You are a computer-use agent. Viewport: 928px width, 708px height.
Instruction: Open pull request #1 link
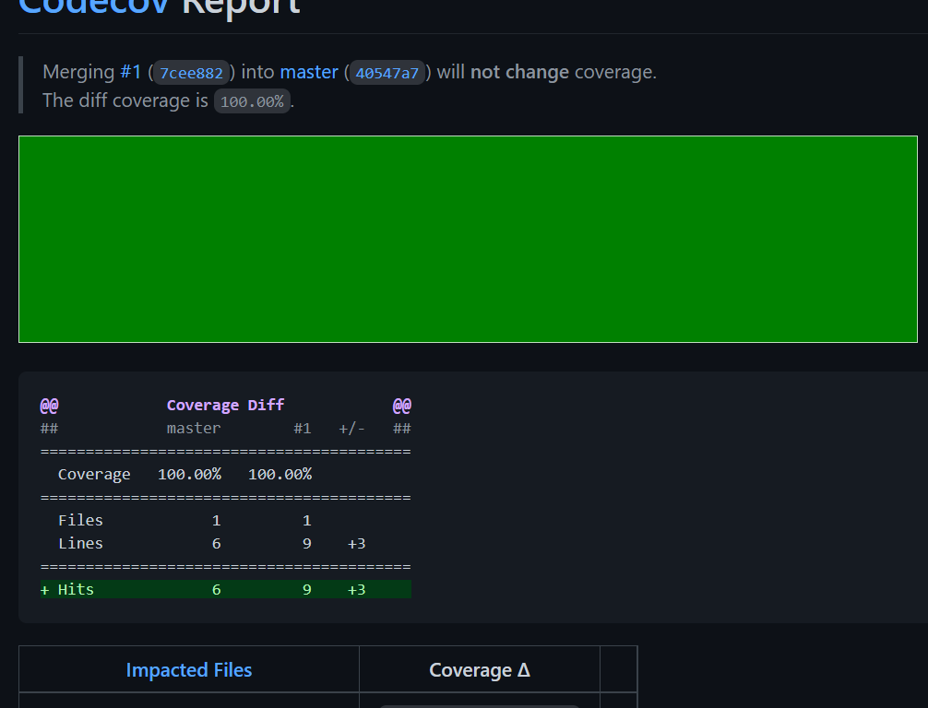[130, 72]
